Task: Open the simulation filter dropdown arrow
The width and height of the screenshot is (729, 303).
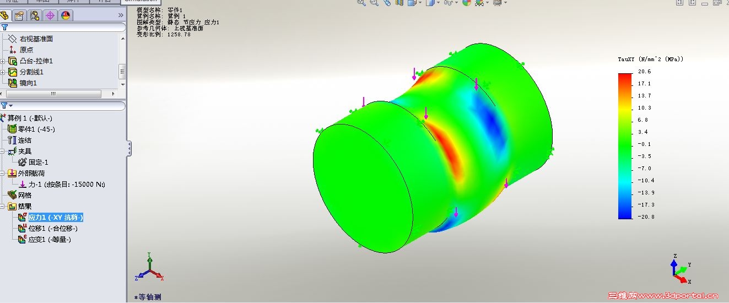Action: (x=10, y=106)
